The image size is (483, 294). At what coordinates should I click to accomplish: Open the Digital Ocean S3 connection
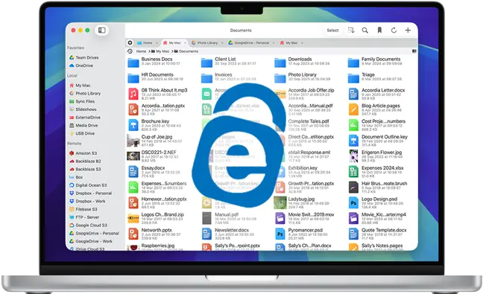point(88,185)
